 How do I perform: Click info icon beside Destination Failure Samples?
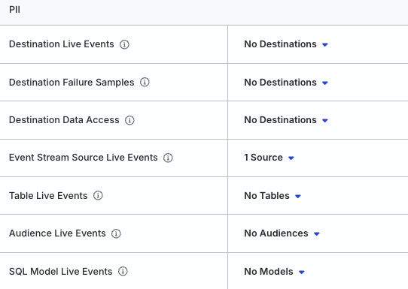145,83
